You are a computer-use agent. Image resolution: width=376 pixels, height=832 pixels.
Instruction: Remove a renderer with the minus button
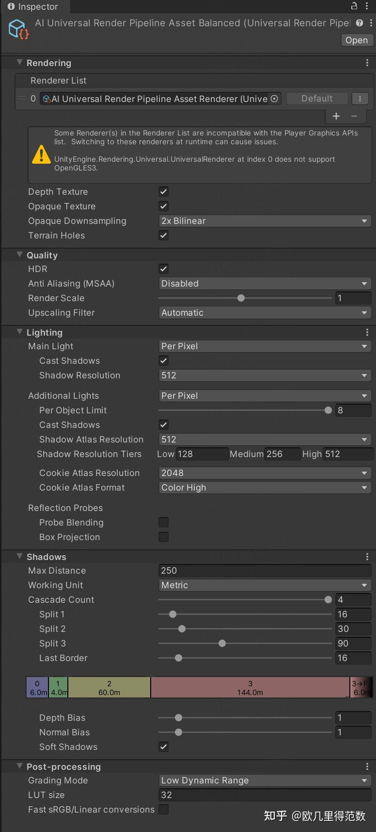point(354,116)
